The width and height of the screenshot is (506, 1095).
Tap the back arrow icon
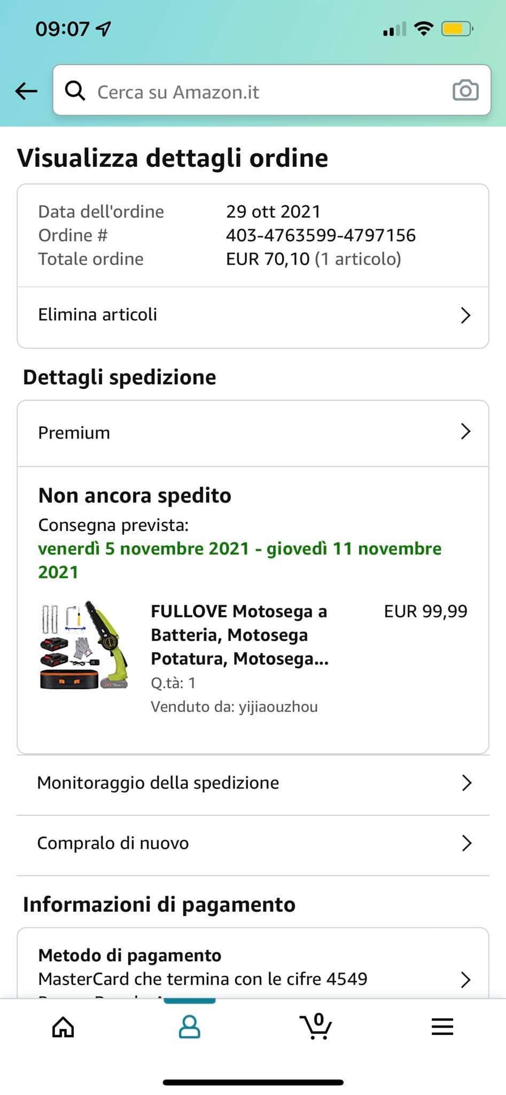click(26, 91)
